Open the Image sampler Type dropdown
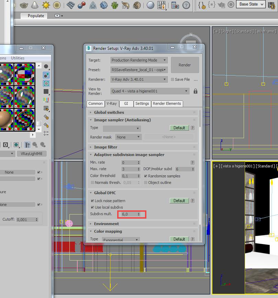278x298 pixels. (122, 129)
